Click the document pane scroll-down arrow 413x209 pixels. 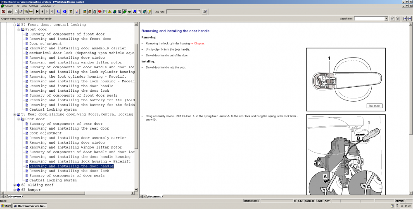coord(411,193)
